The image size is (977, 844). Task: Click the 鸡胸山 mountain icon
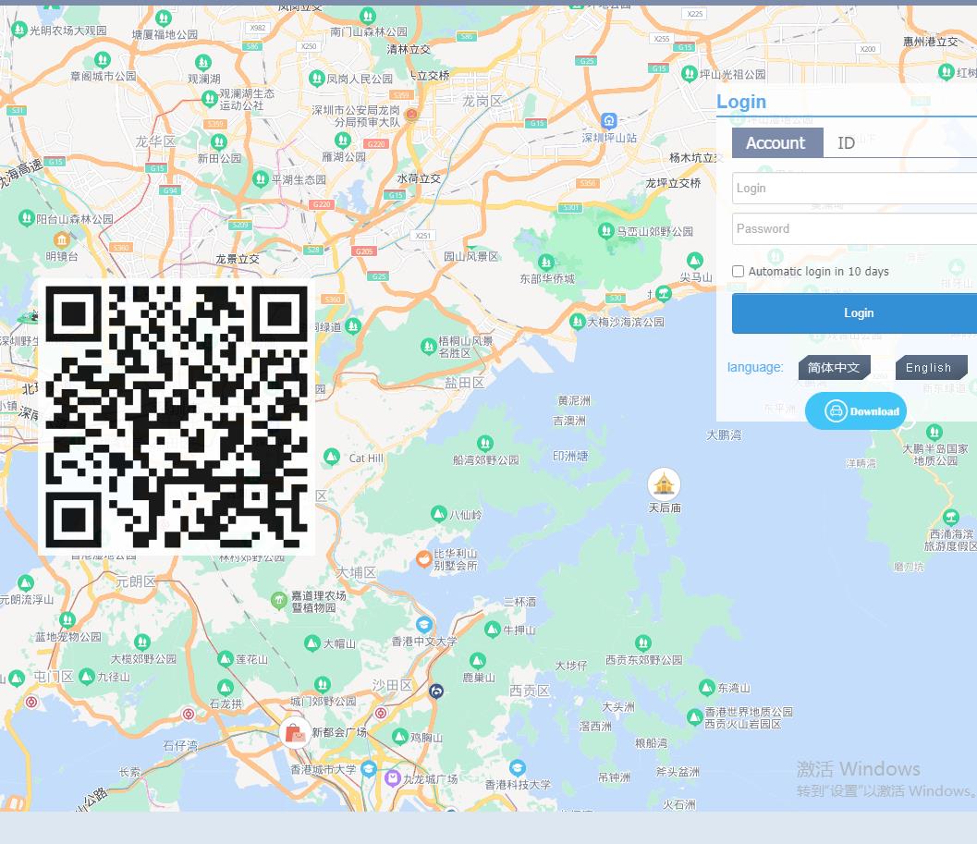(x=400, y=737)
